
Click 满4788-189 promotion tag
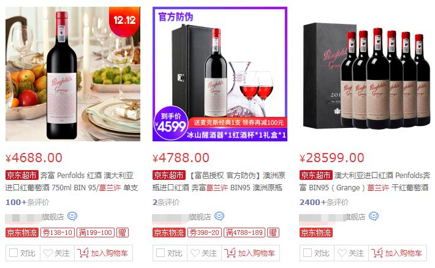tap(244, 233)
